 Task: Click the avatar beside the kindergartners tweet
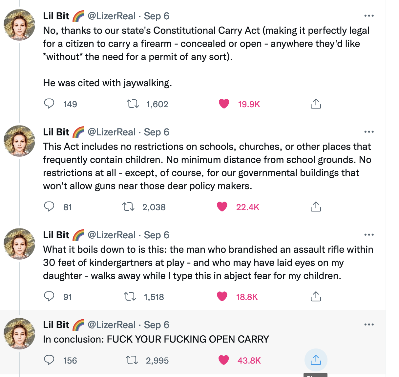(x=19, y=244)
